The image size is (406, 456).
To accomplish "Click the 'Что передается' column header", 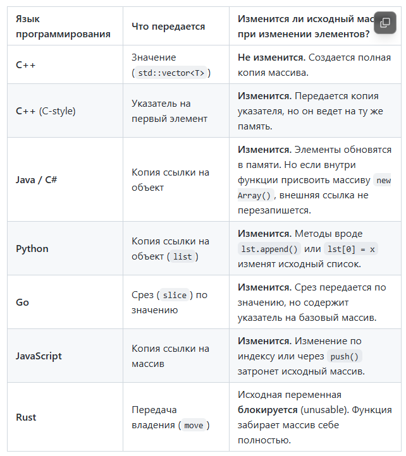I will click(168, 27).
